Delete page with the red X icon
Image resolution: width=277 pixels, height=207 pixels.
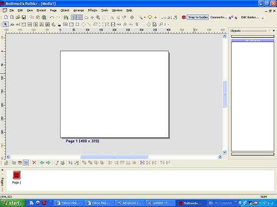(34, 163)
